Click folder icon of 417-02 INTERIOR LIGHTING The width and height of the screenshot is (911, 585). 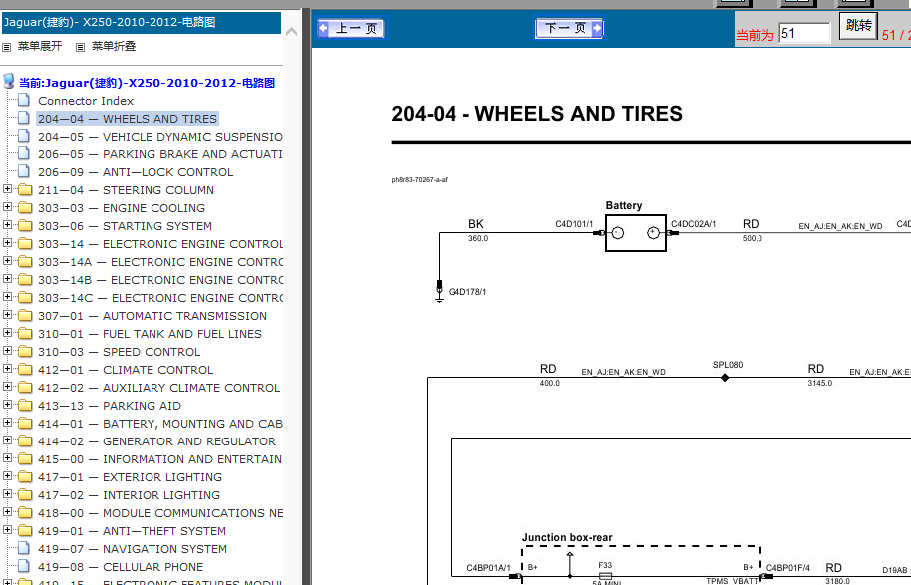point(25,495)
